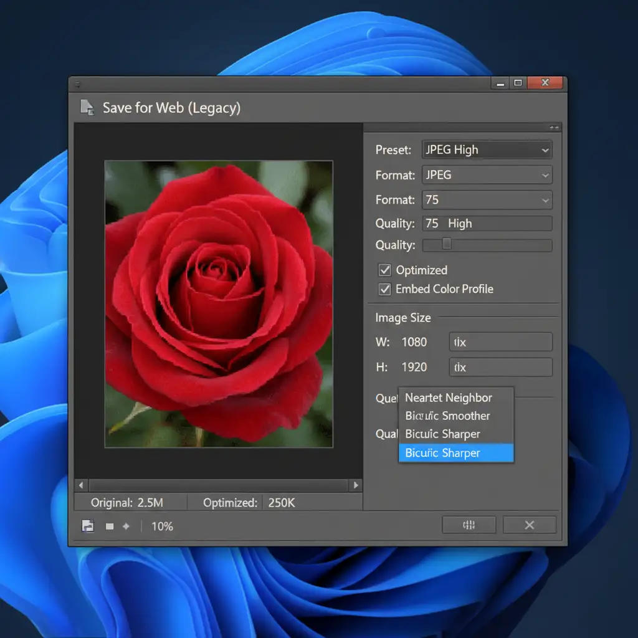Click the document icon beside Save for Web title
Screen dimensions: 638x638
click(x=87, y=107)
